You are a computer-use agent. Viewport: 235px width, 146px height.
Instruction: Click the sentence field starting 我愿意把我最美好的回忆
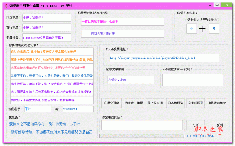click(x=52, y=68)
